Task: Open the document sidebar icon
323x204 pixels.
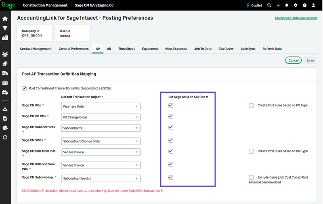Action: pyautogui.click(x=5, y=118)
